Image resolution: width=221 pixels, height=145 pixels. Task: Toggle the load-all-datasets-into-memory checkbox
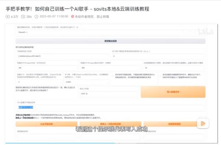tap(161, 76)
